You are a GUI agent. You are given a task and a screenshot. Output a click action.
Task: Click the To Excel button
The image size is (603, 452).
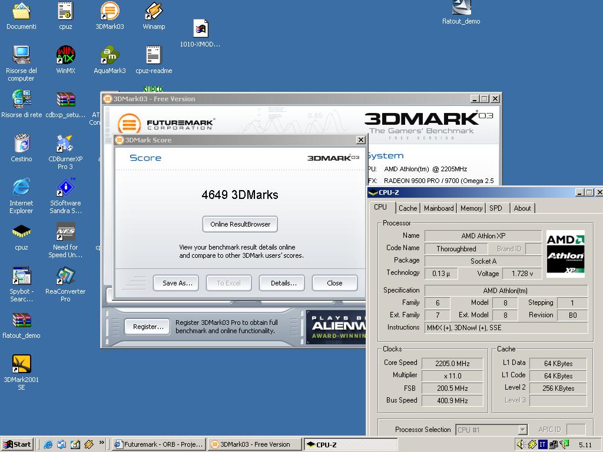click(x=229, y=283)
